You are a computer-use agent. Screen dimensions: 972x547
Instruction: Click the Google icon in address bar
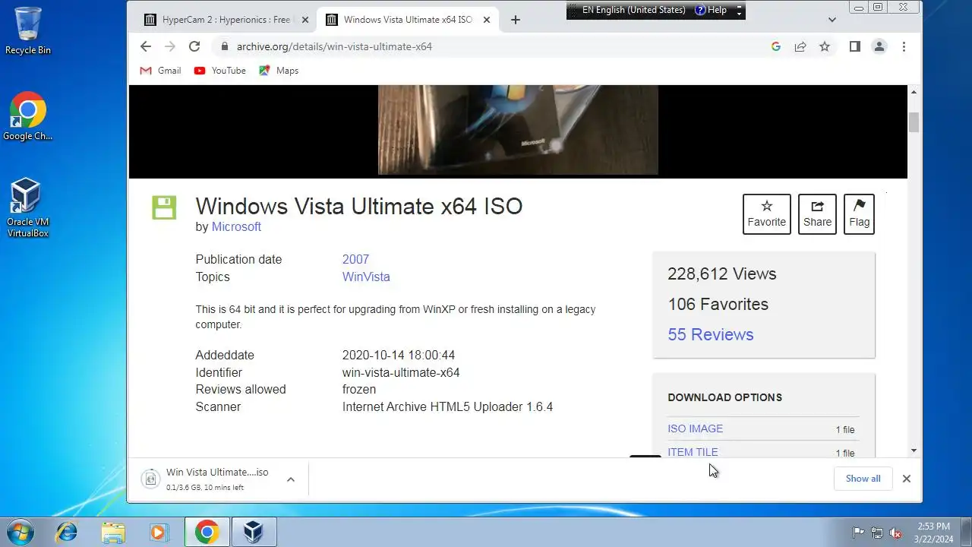(x=776, y=46)
